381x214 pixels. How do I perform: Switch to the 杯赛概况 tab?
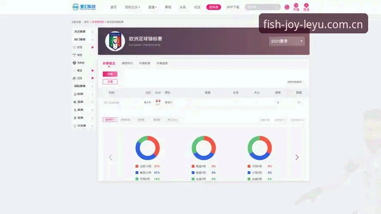[x=109, y=63]
